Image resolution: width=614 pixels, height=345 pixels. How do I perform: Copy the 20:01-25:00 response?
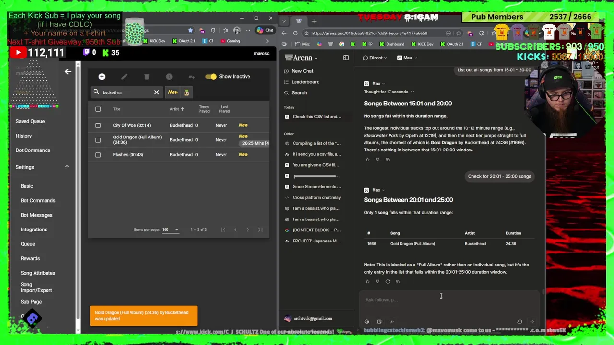[x=398, y=281]
